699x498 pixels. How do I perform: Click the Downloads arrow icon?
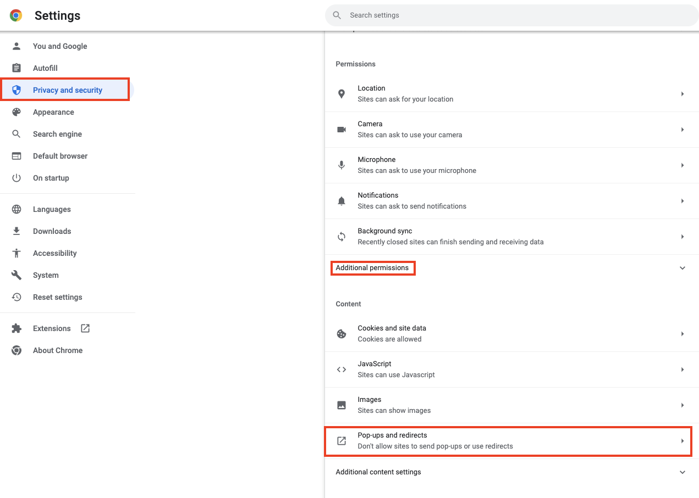tap(16, 231)
